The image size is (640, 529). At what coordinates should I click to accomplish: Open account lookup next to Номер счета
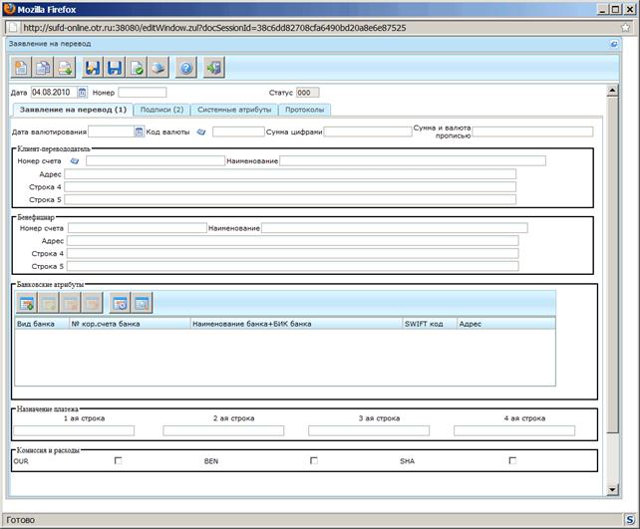[75, 161]
